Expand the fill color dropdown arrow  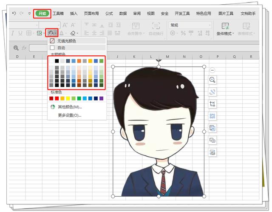click(x=56, y=33)
